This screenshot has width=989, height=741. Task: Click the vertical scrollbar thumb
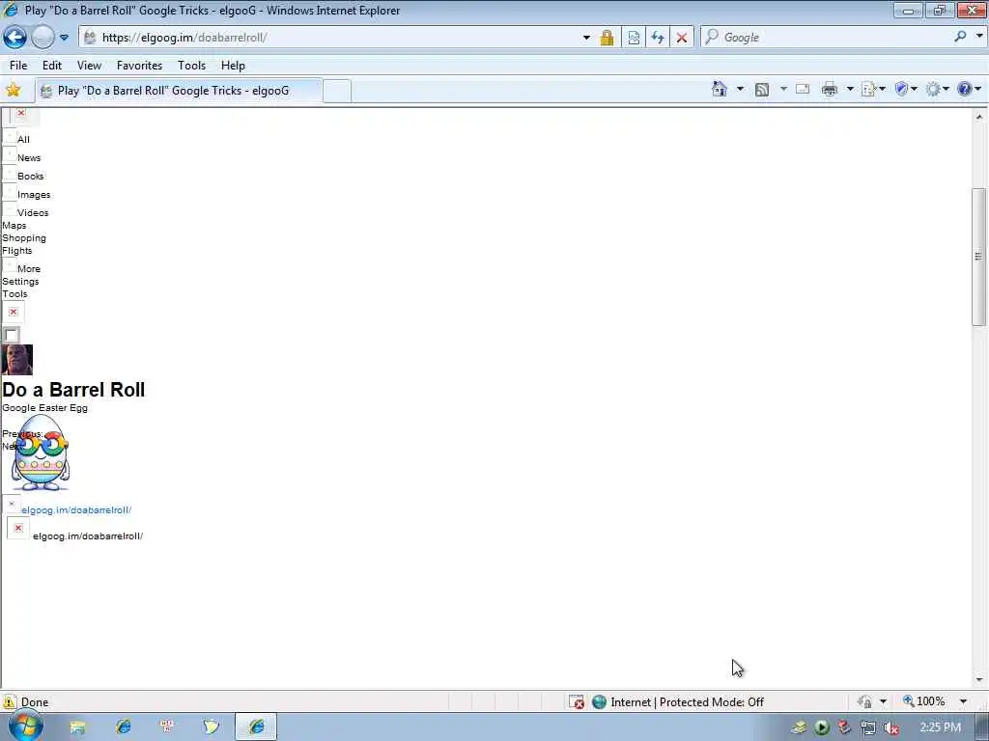pyautogui.click(x=978, y=257)
